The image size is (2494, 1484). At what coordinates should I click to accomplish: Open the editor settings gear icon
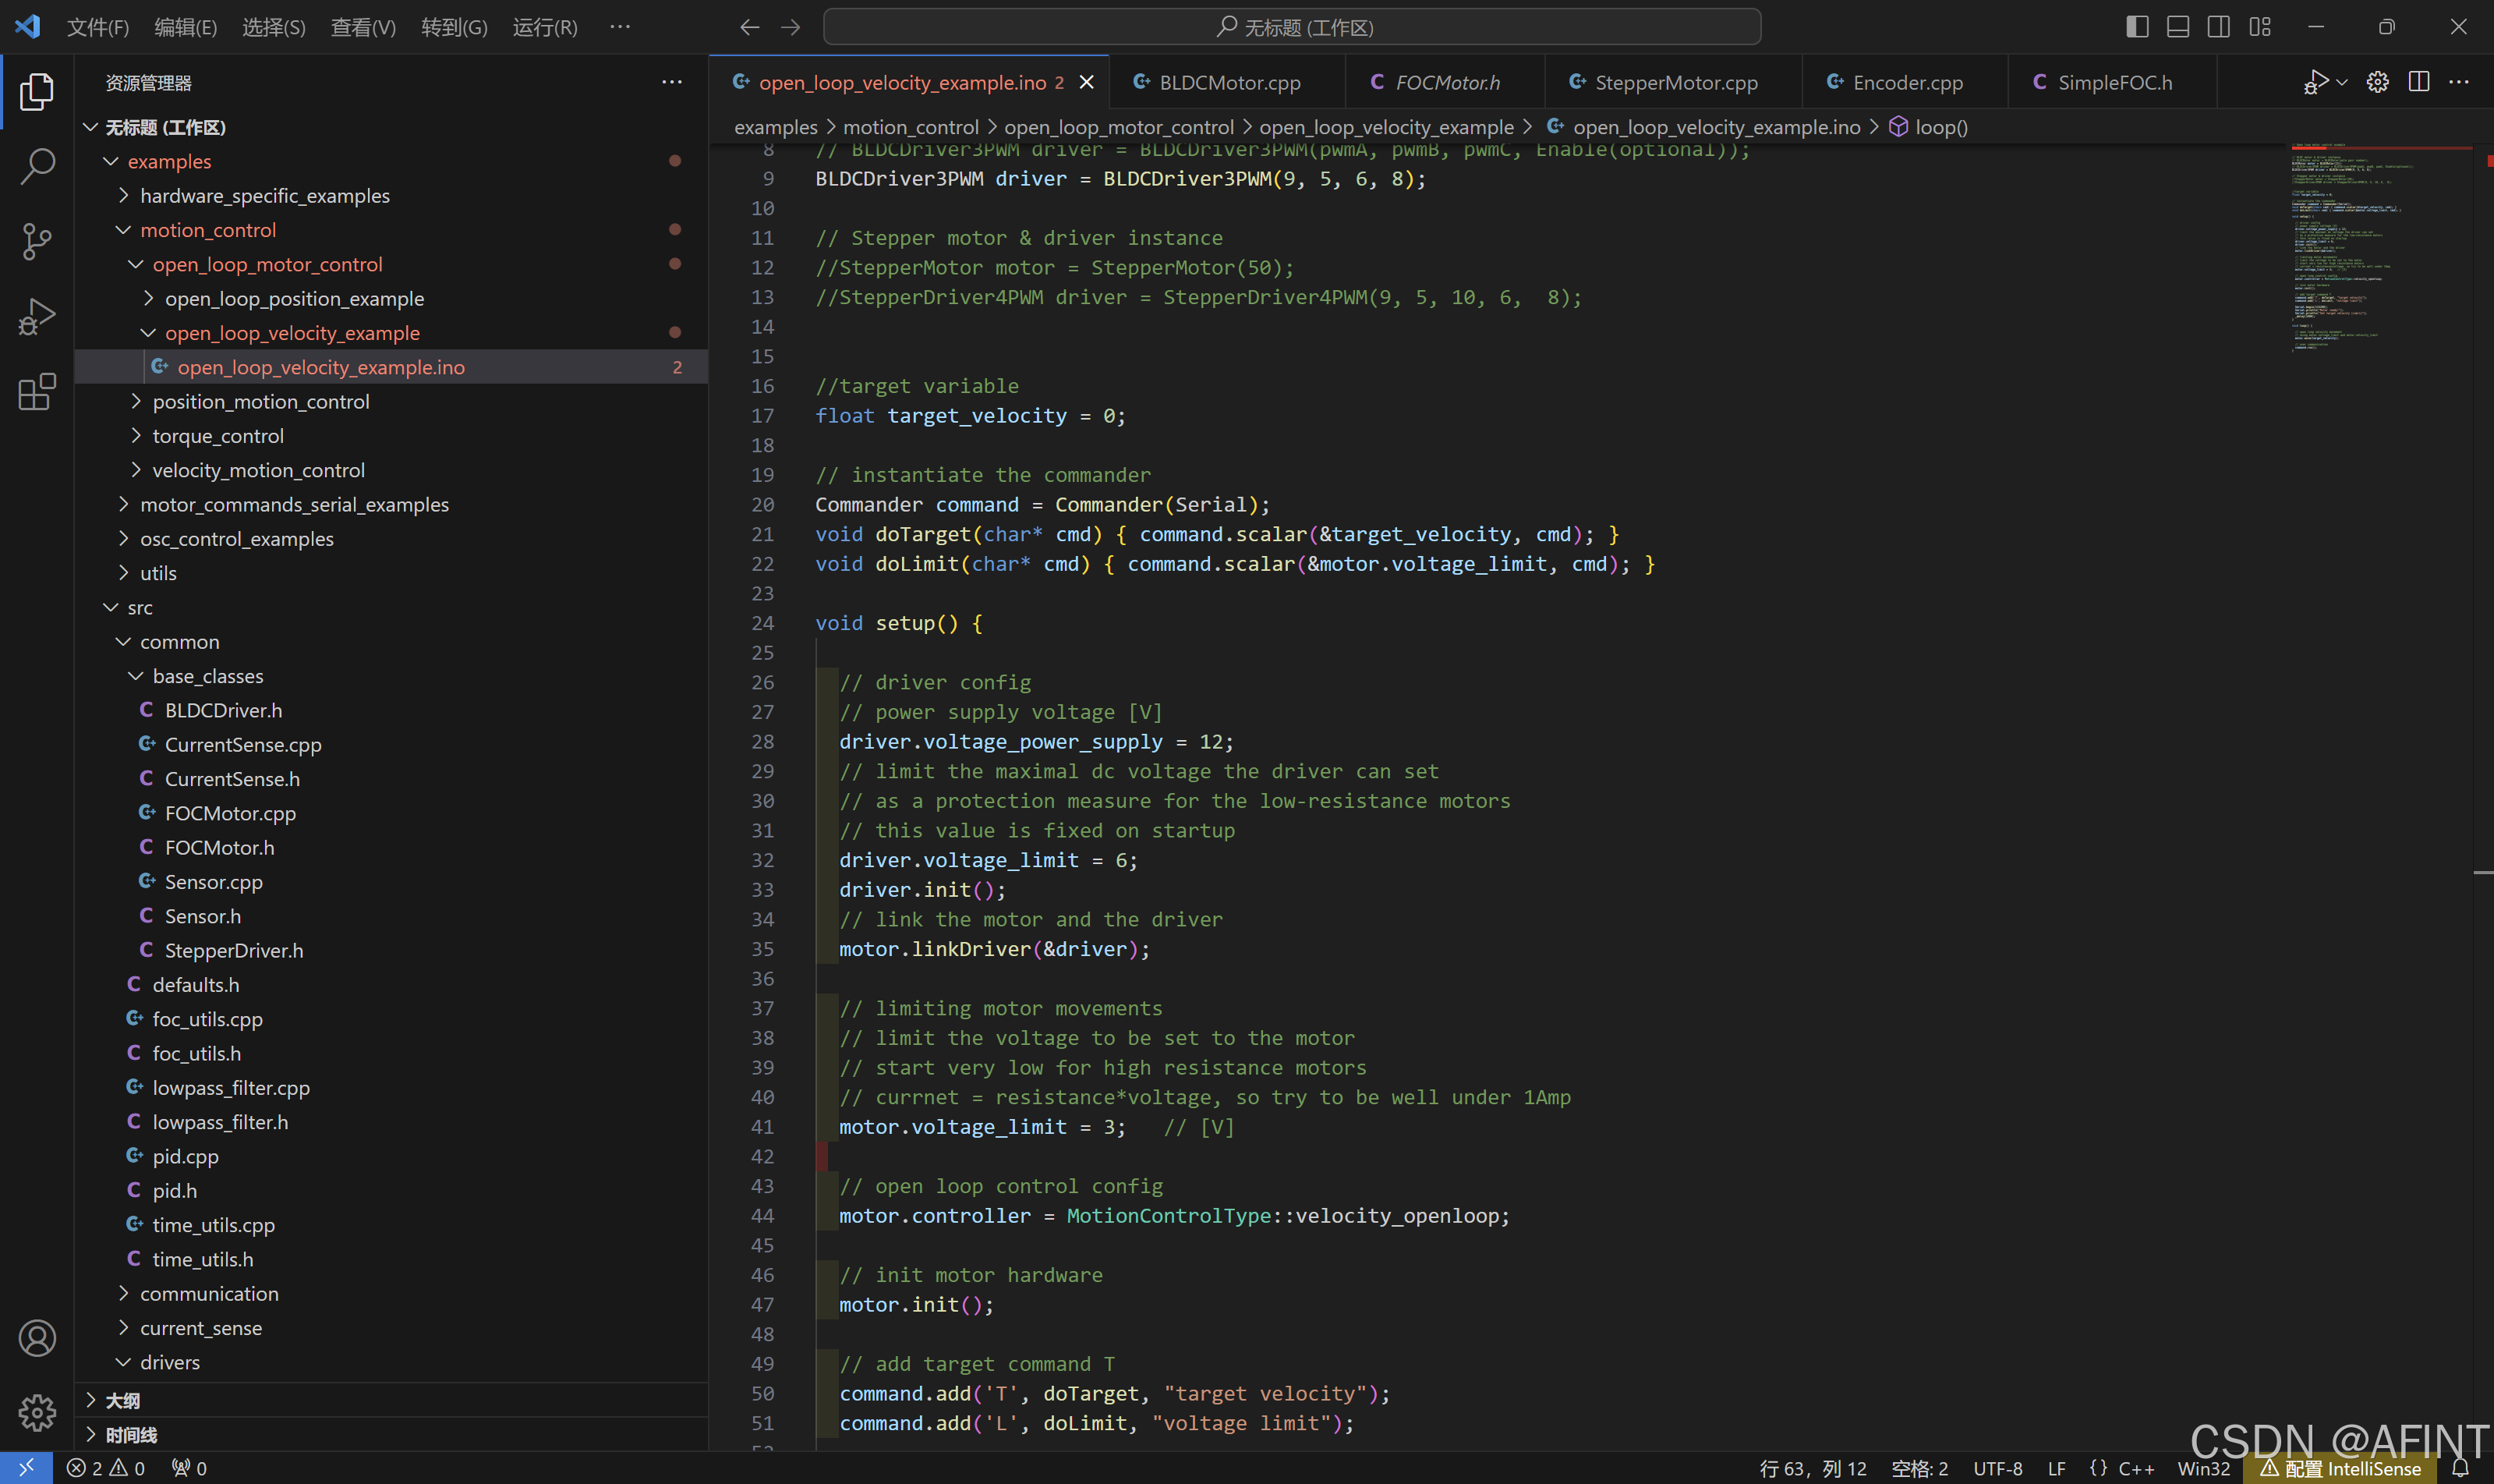pos(2378,82)
